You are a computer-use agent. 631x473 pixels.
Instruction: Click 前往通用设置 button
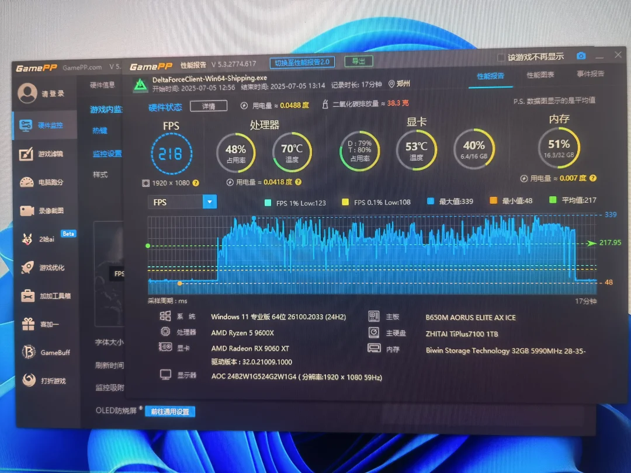pos(170,412)
